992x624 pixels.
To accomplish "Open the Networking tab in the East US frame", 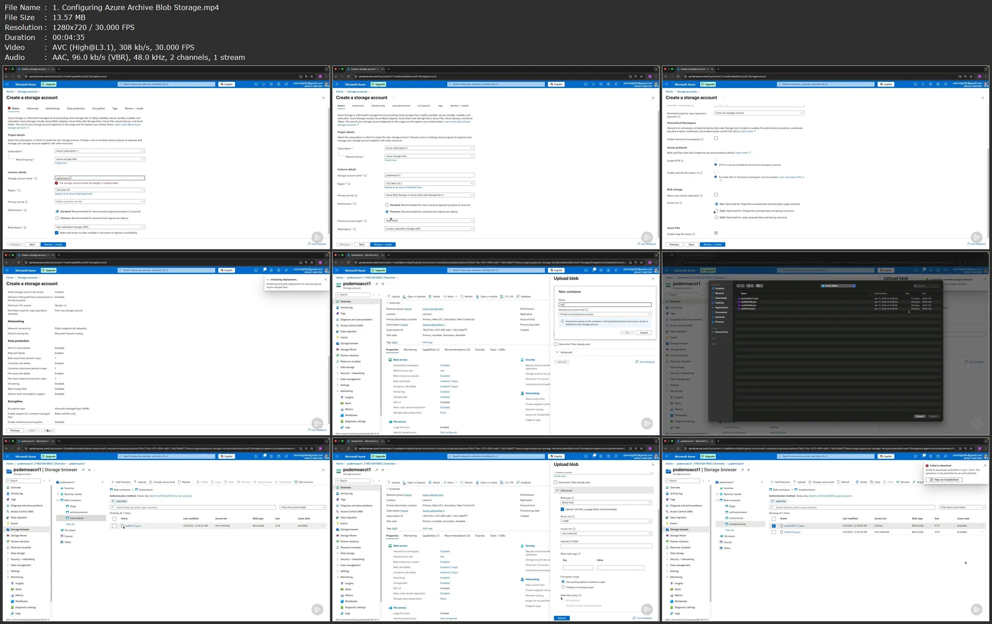I will coord(52,108).
